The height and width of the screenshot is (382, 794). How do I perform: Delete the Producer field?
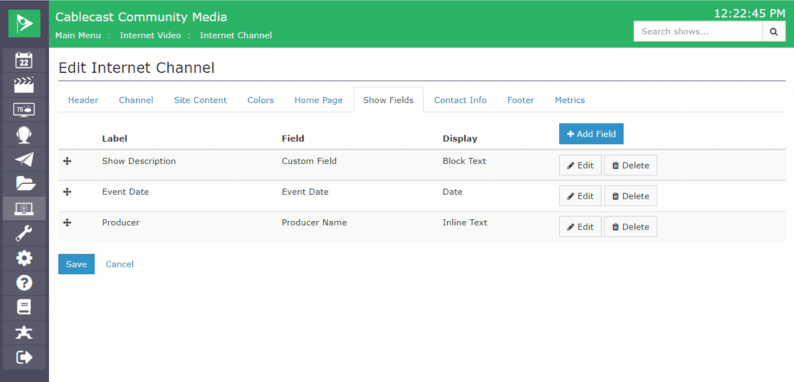tap(630, 227)
